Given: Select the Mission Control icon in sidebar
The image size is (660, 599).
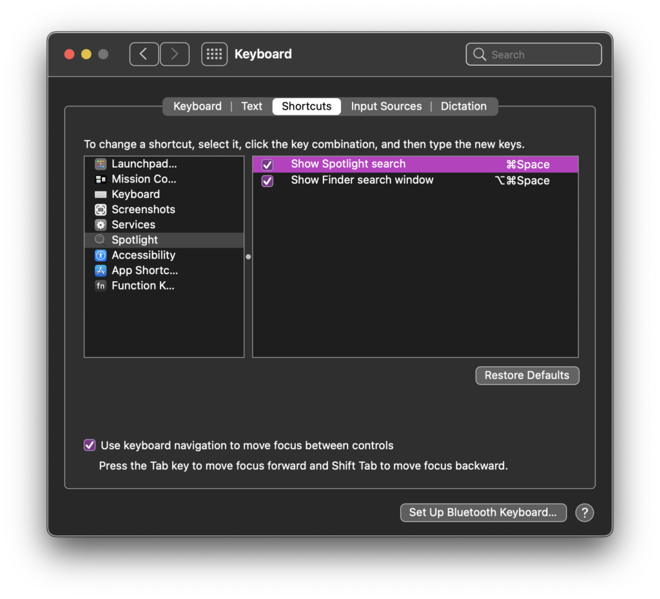Looking at the screenshot, I should pyautogui.click(x=101, y=179).
